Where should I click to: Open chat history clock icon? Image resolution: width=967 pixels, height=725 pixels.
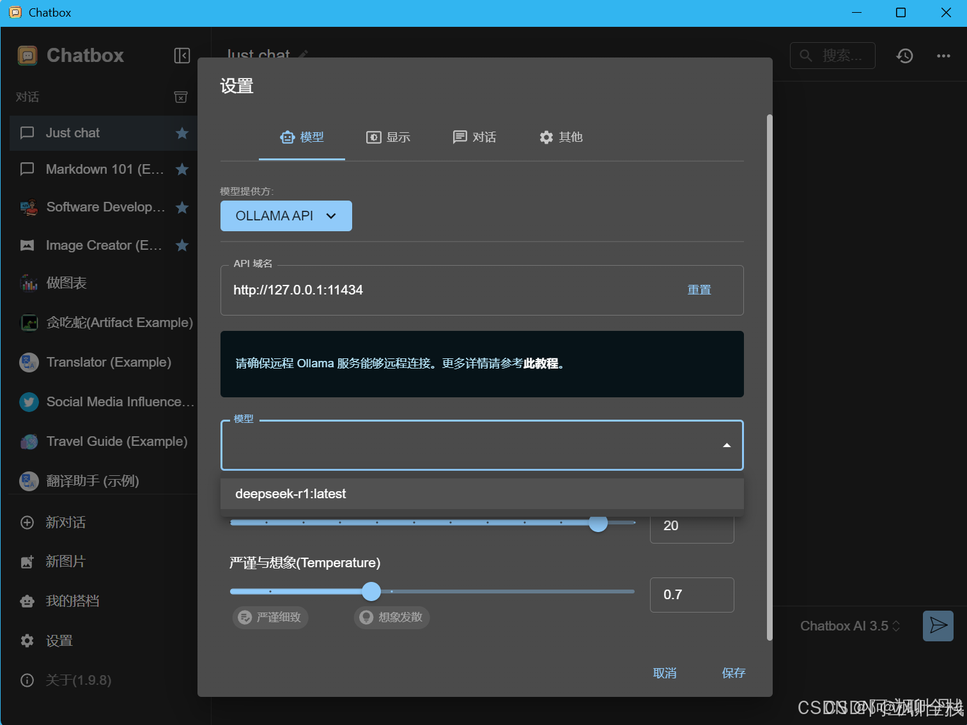click(904, 56)
